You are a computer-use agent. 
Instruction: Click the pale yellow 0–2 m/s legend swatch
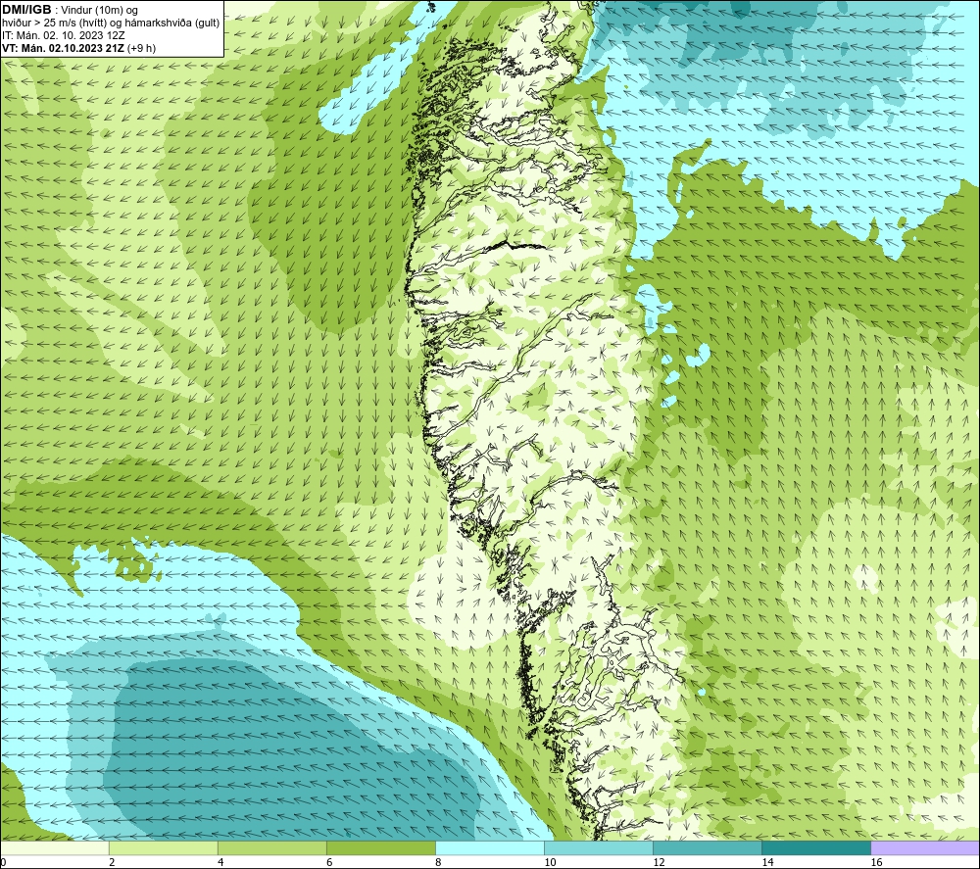point(55,847)
